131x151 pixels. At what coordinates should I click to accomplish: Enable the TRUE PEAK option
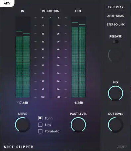115,7
